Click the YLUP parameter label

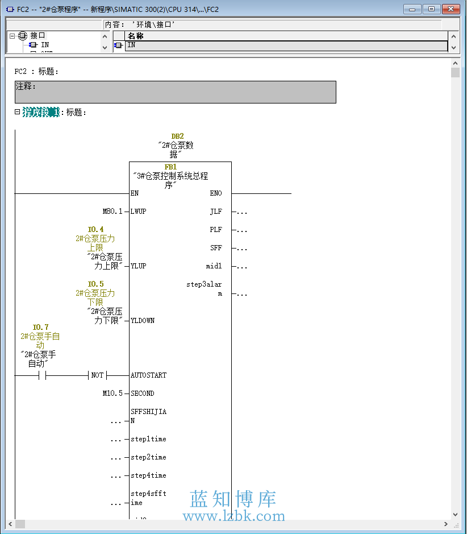tap(139, 266)
